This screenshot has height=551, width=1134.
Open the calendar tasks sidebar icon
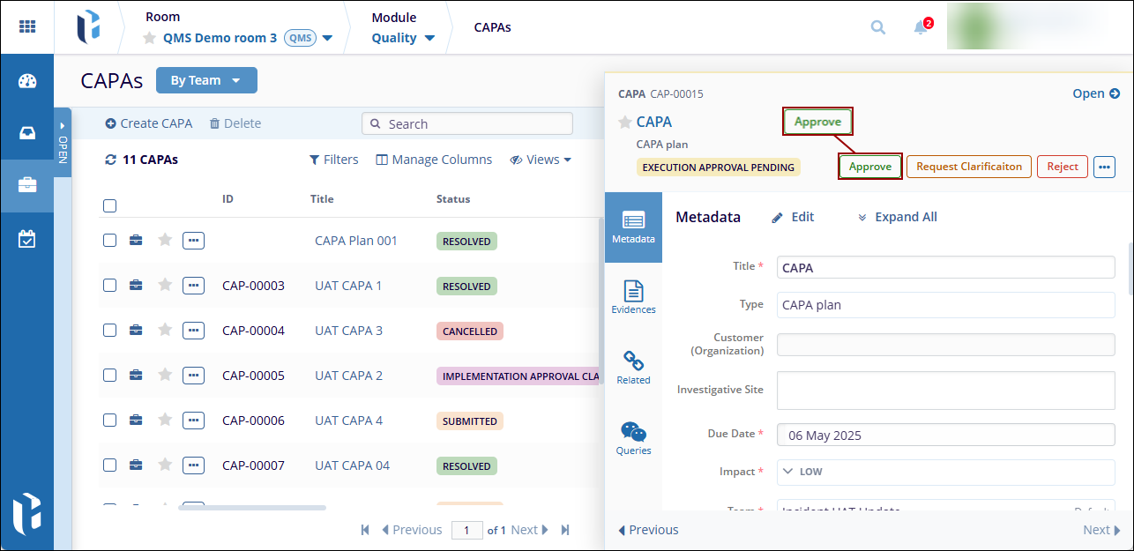27,239
